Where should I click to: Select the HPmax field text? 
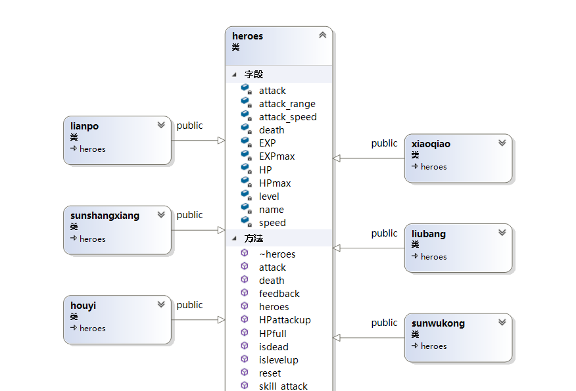coord(275,183)
